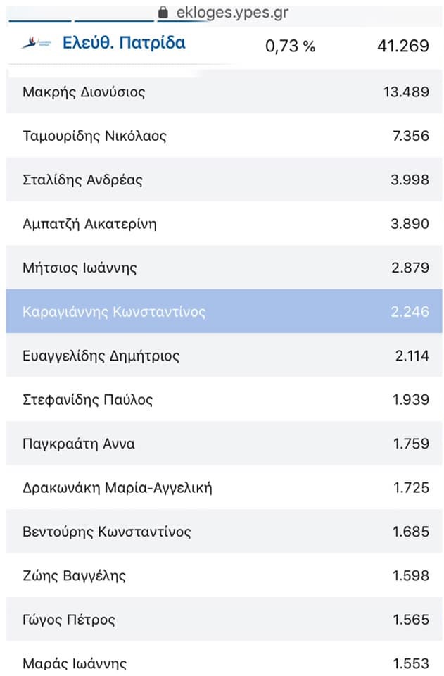Select Δρακωνάκη Μαρία-Αγγελική candidate row

pyautogui.click(x=224, y=487)
